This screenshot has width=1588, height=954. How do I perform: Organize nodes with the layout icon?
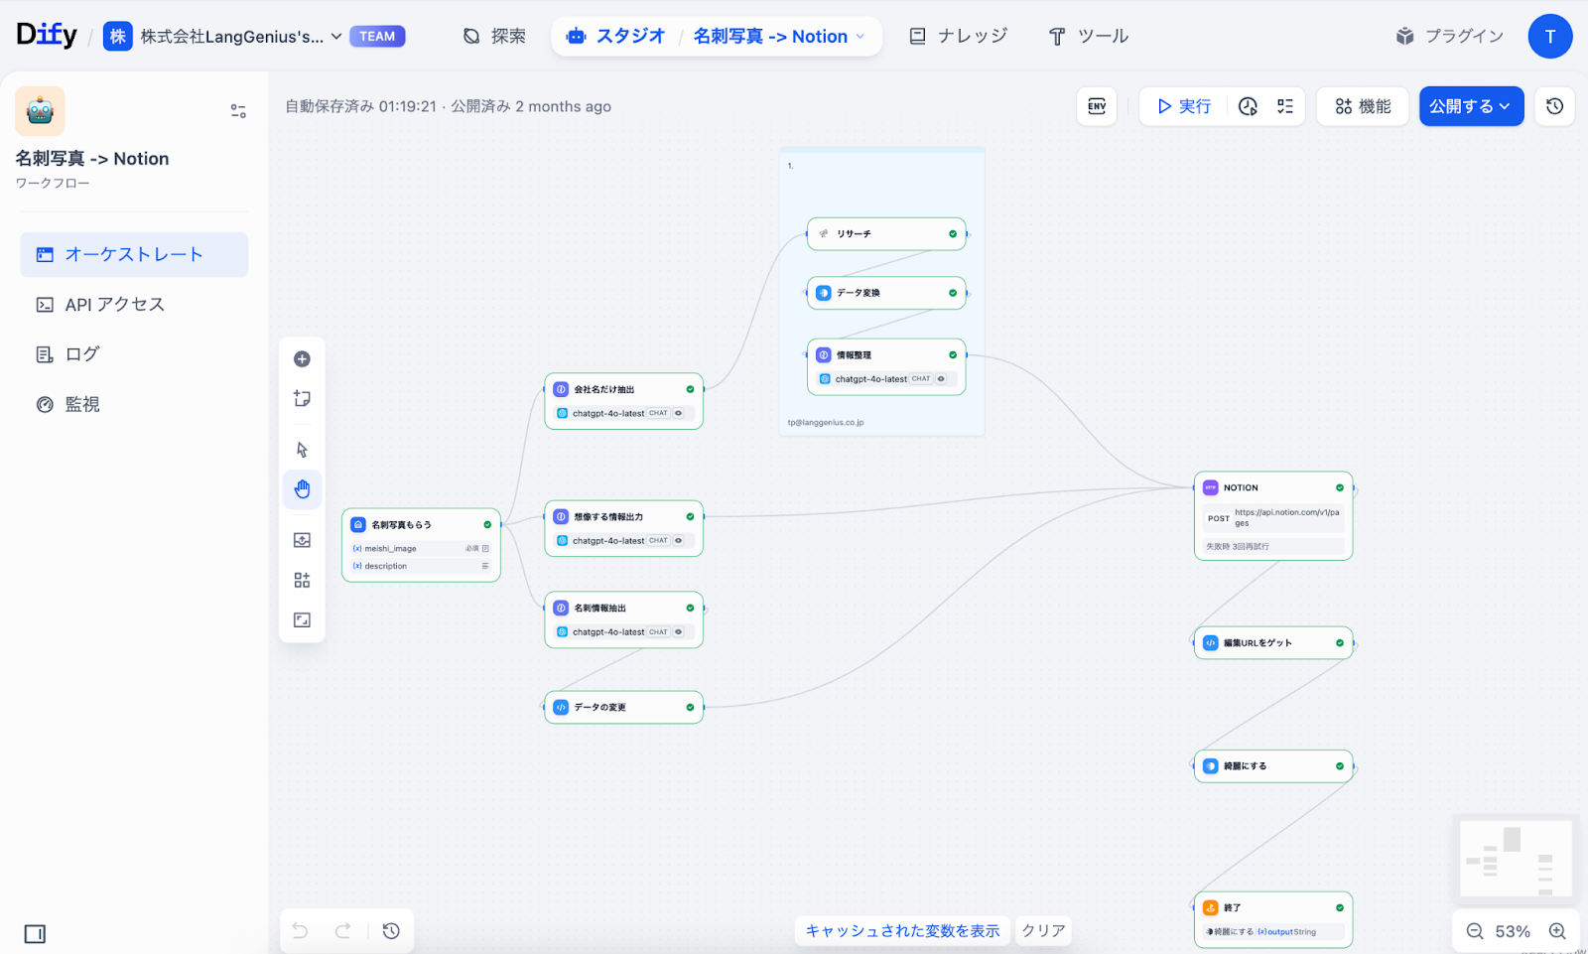point(303,580)
